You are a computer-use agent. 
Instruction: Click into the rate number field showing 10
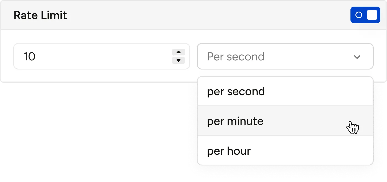click(102, 56)
